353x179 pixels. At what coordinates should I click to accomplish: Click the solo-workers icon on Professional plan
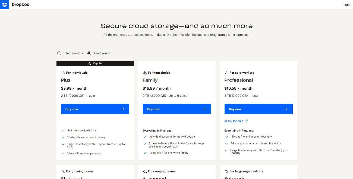(226, 73)
